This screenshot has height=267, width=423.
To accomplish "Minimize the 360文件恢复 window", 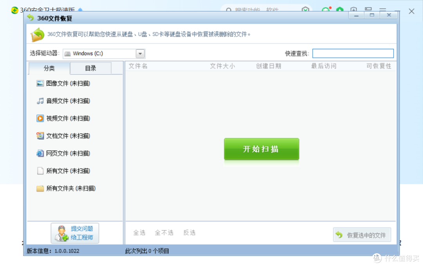I will (356, 15).
